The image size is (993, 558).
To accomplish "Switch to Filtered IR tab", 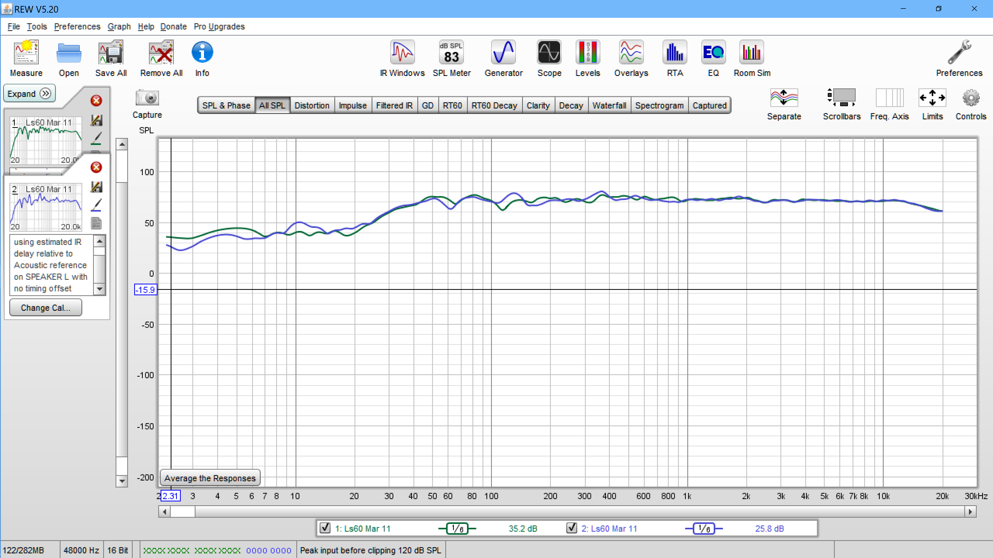I will coord(394,105).
